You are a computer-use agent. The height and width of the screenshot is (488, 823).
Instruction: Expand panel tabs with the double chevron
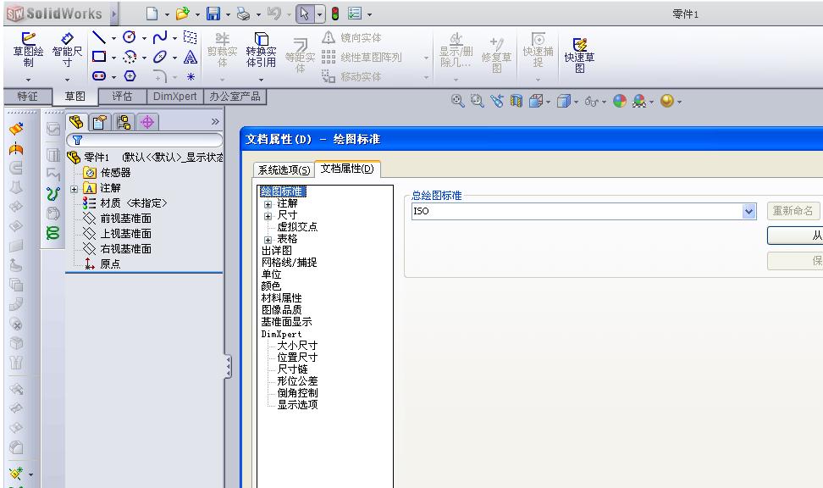pos(215,122)
